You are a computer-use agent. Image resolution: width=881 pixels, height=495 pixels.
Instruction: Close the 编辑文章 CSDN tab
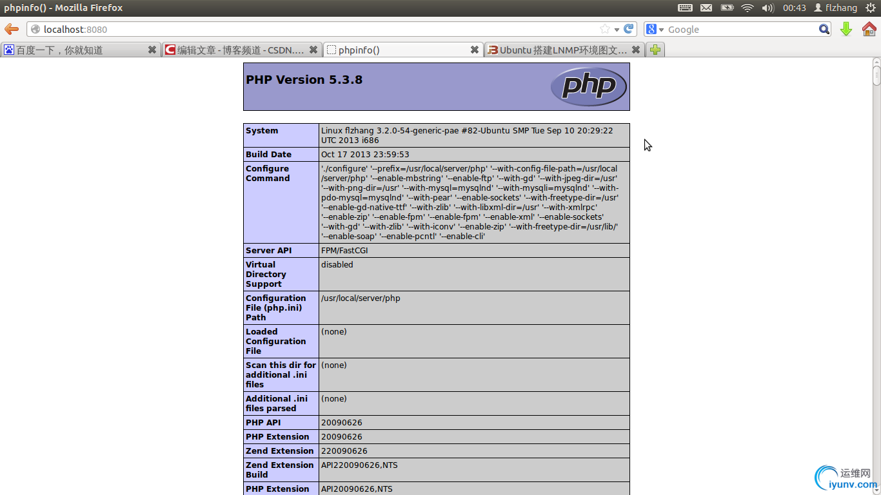tap(313, 50)
